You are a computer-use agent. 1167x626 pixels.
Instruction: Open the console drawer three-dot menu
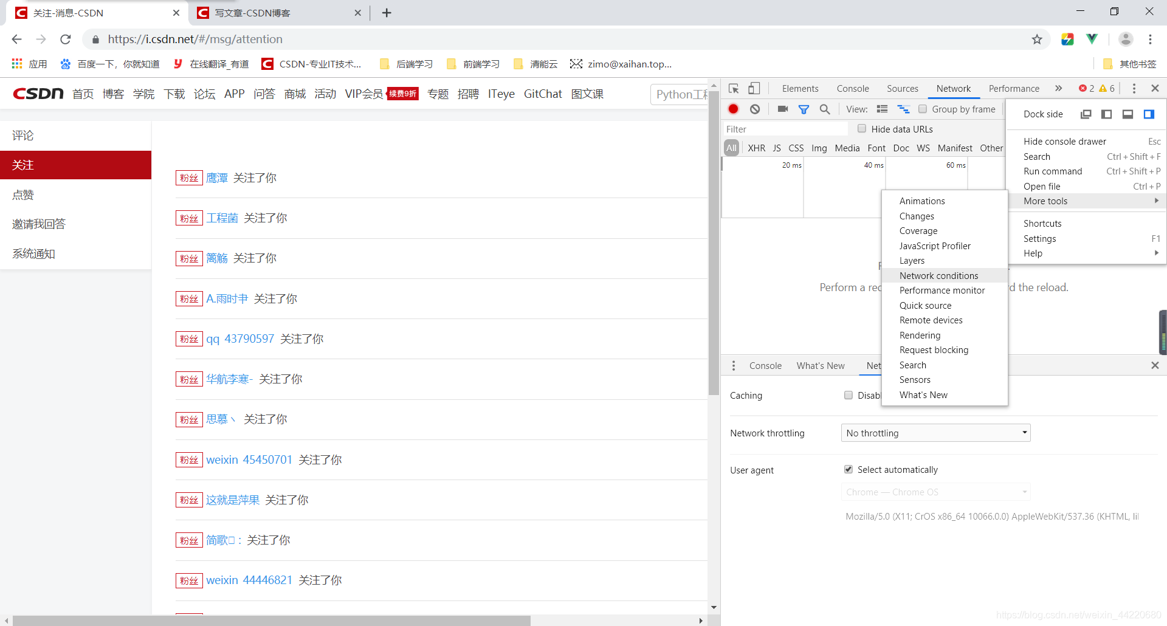click(734, 366)
